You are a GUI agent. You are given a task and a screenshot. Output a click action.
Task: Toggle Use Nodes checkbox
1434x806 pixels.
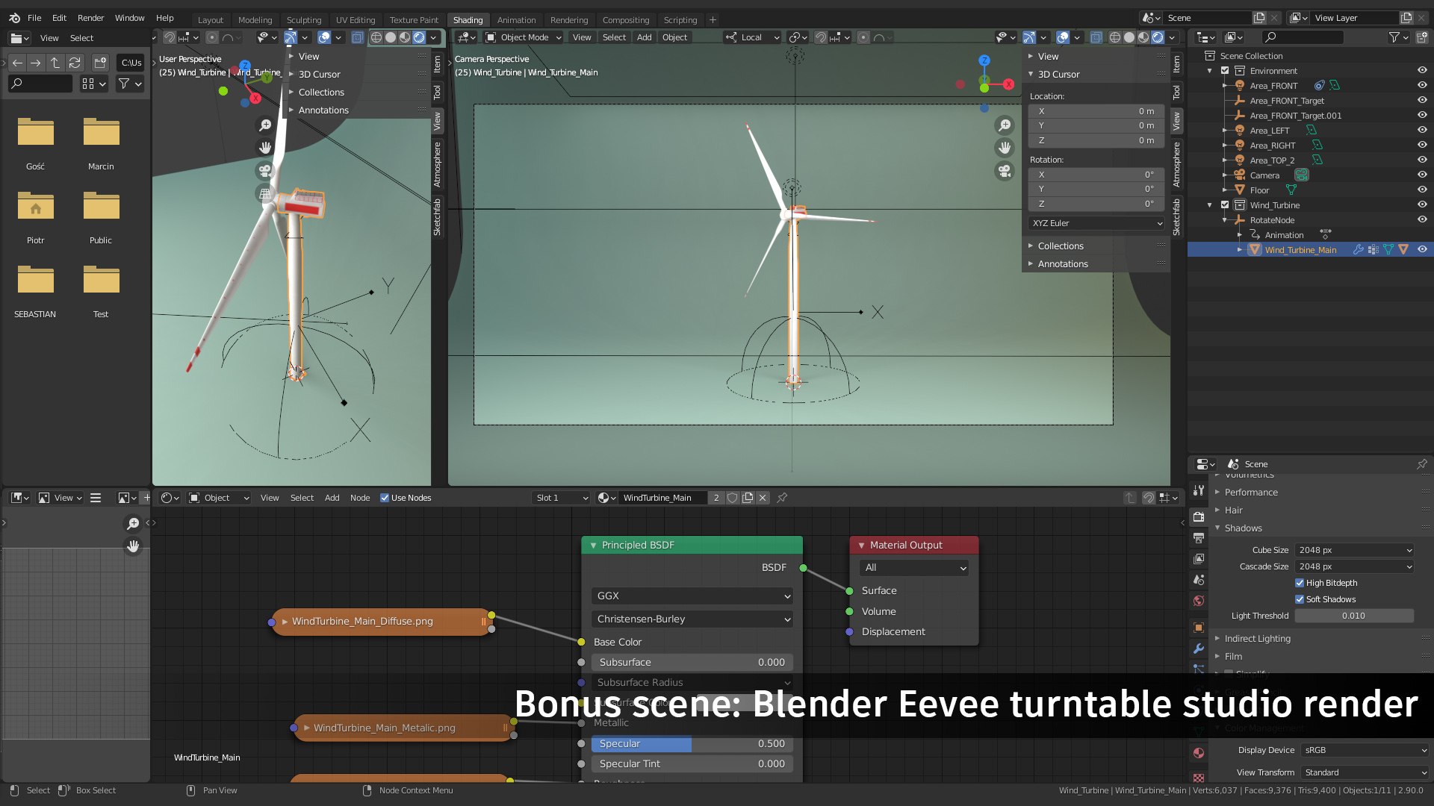pos(385,498)
